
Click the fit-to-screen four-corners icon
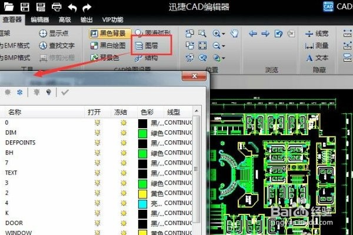tap(202, 46)
